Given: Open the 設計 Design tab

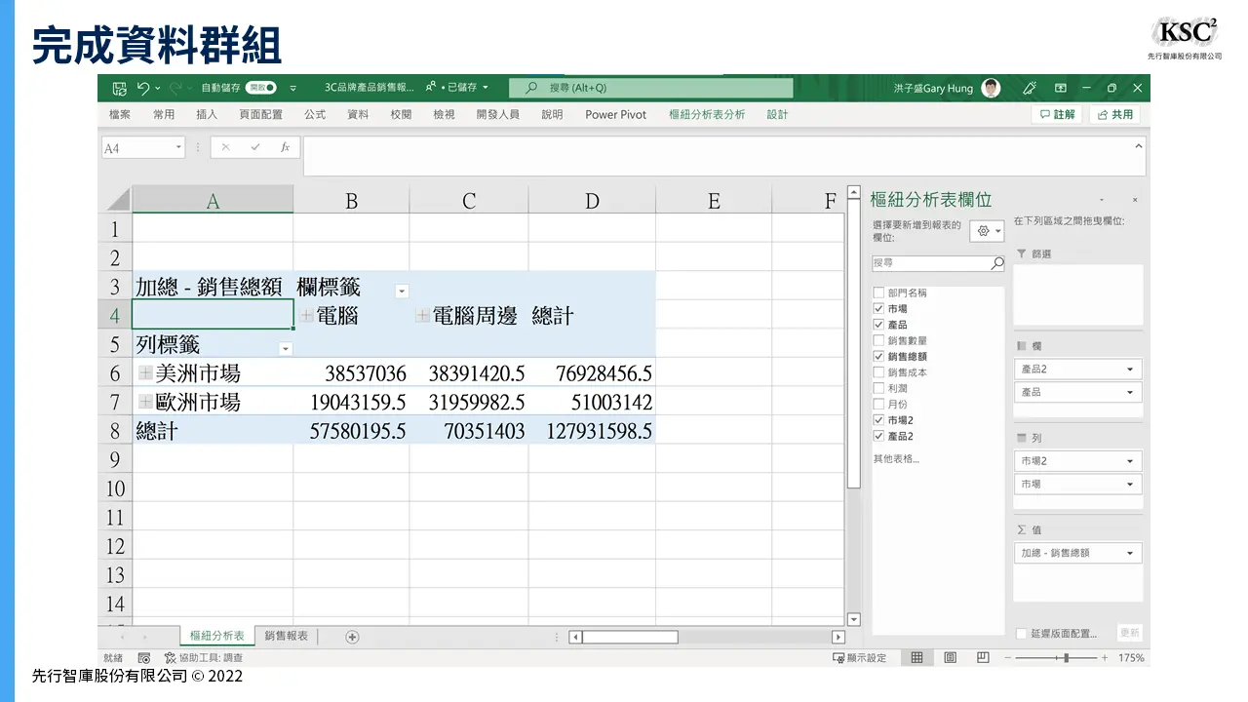Looking at the screenshot, I should (x=777, y=114).
